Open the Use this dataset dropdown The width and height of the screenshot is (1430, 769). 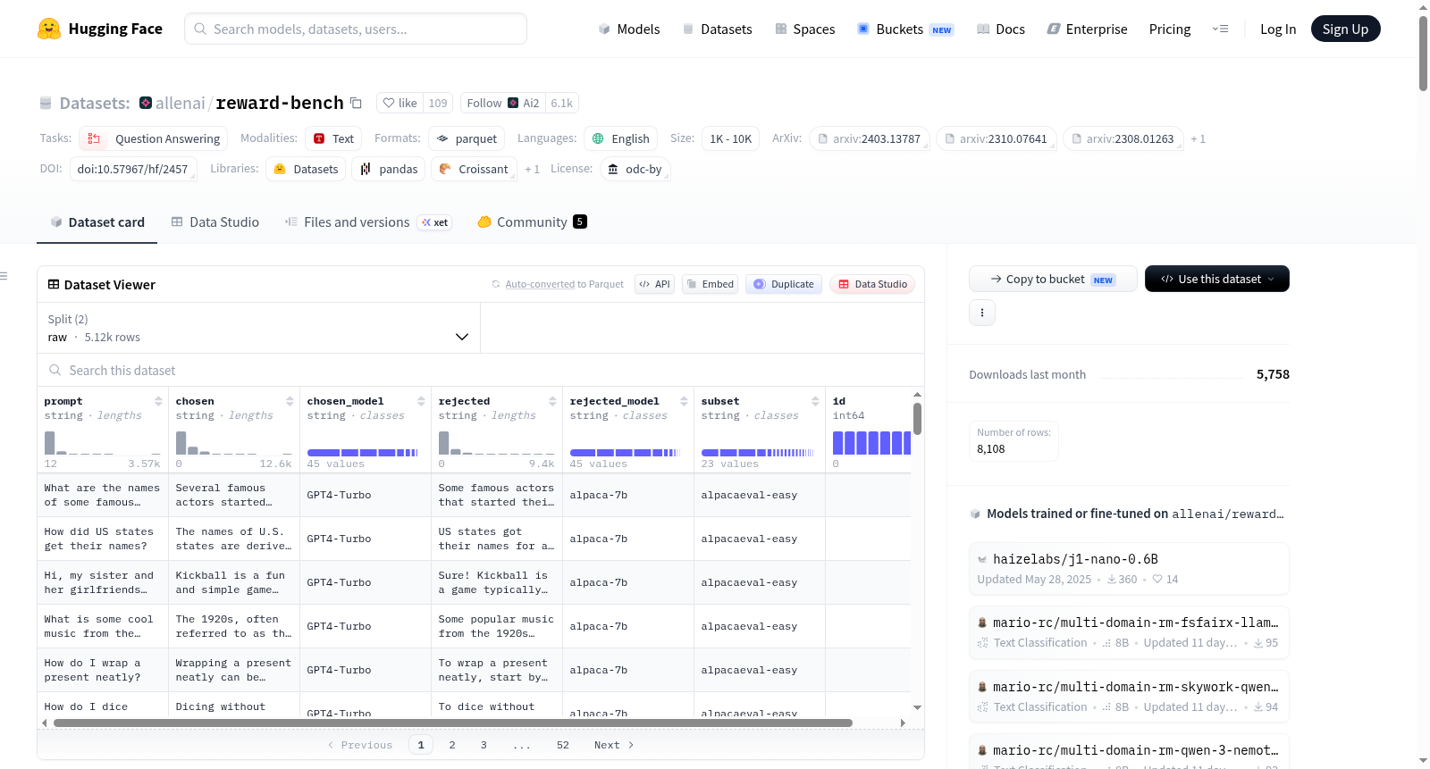(x=1217, y=279)
